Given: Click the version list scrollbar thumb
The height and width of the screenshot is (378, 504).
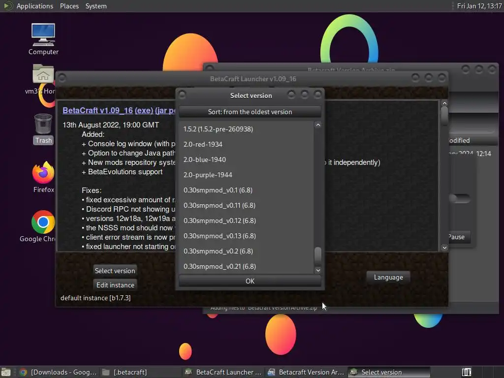Looking at the screenshot, I should (x=318, y=256).
